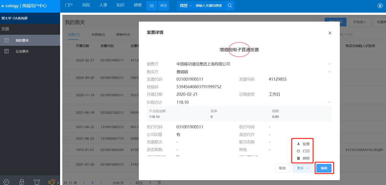
Task: Click the 前往 page number input
Action: click(149, 183)
